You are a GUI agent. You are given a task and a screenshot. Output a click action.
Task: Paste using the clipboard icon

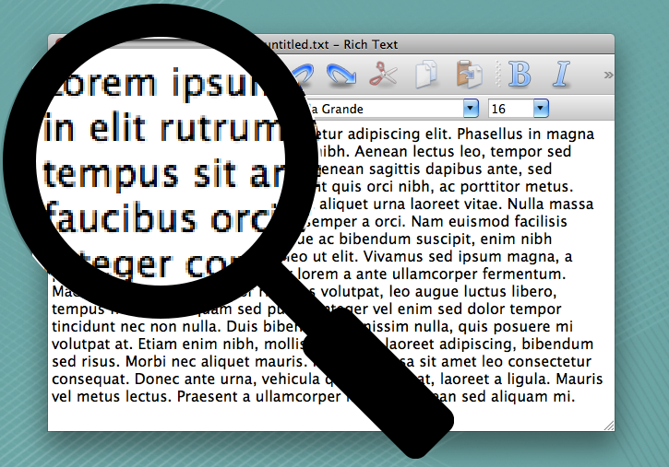(x=470, y=75)
